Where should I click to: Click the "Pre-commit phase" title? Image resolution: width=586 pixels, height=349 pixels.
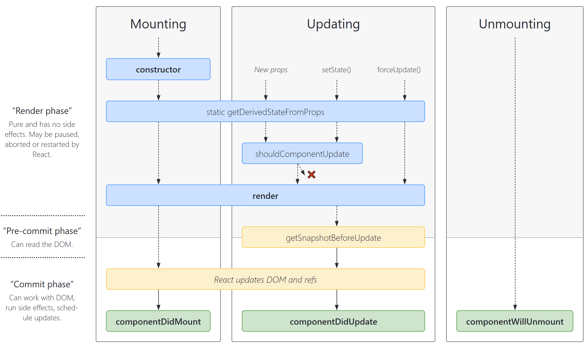pos(42,231)
